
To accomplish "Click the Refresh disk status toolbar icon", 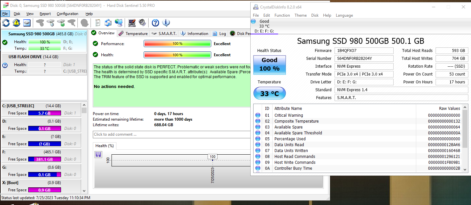I will coord(6,23).
